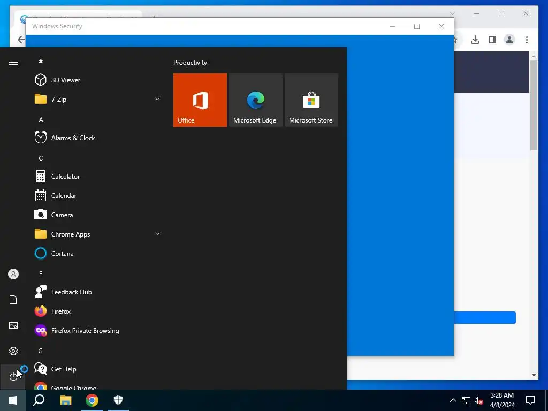Image resolution: width=548 pixels, height=411 pixels.
Task: Open Cortana from the app list
Action: 96,253
